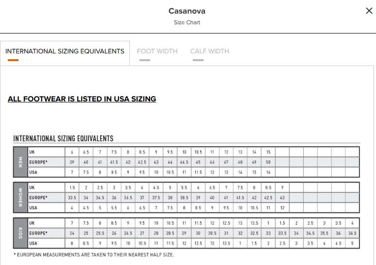This screenshot has width=376, height=265.
Task: Click the 11.5 cell in Men's USA row
Action: [198, 172]
